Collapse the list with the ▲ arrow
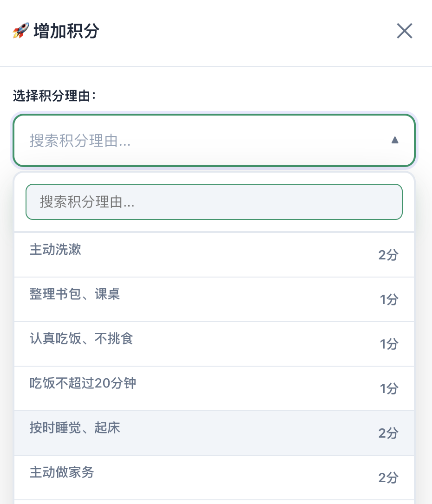Screen dimensions: 432x504 pyautogui.click(x=395, y=140)
